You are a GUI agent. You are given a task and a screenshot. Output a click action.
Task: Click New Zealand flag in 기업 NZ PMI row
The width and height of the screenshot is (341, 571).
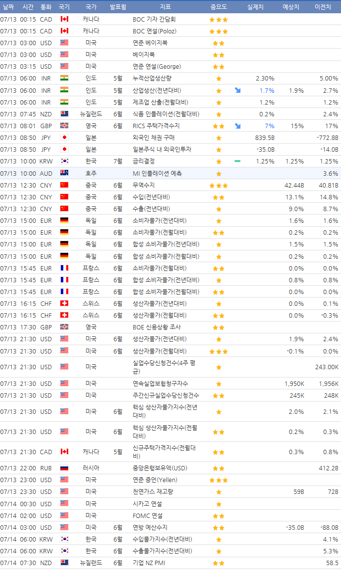pyautogui.click(x=64, y=563)
